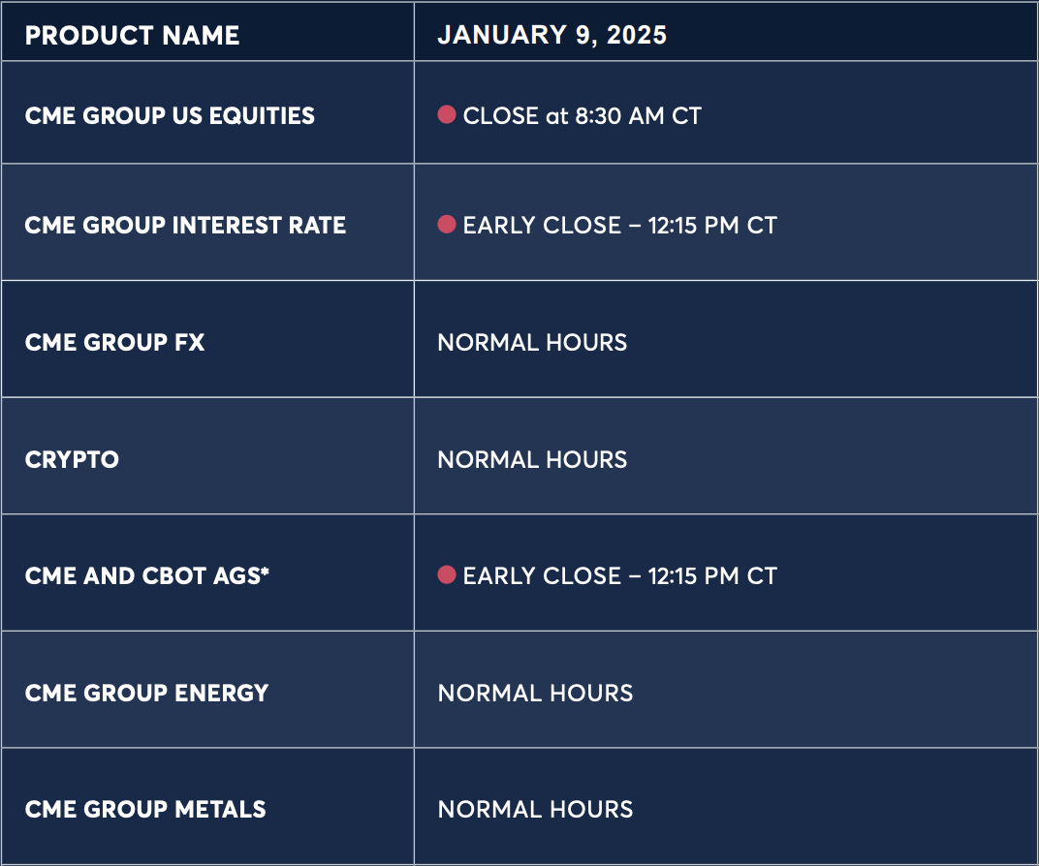Select the JANUARY 9, 2025 column header
This screenshot has height=866, width=1039.
(x=551, y=35)
